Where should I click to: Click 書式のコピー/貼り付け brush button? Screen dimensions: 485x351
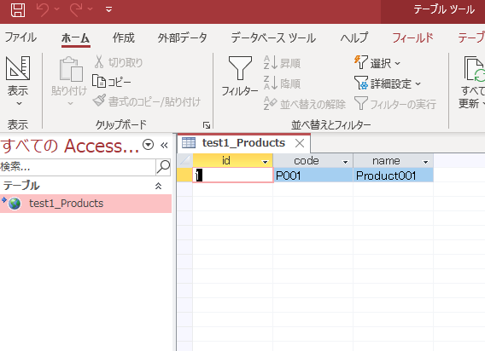(147, 101)
